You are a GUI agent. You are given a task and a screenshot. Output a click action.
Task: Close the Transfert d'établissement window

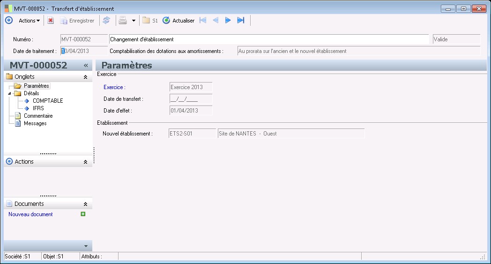[x=479, y=9]
